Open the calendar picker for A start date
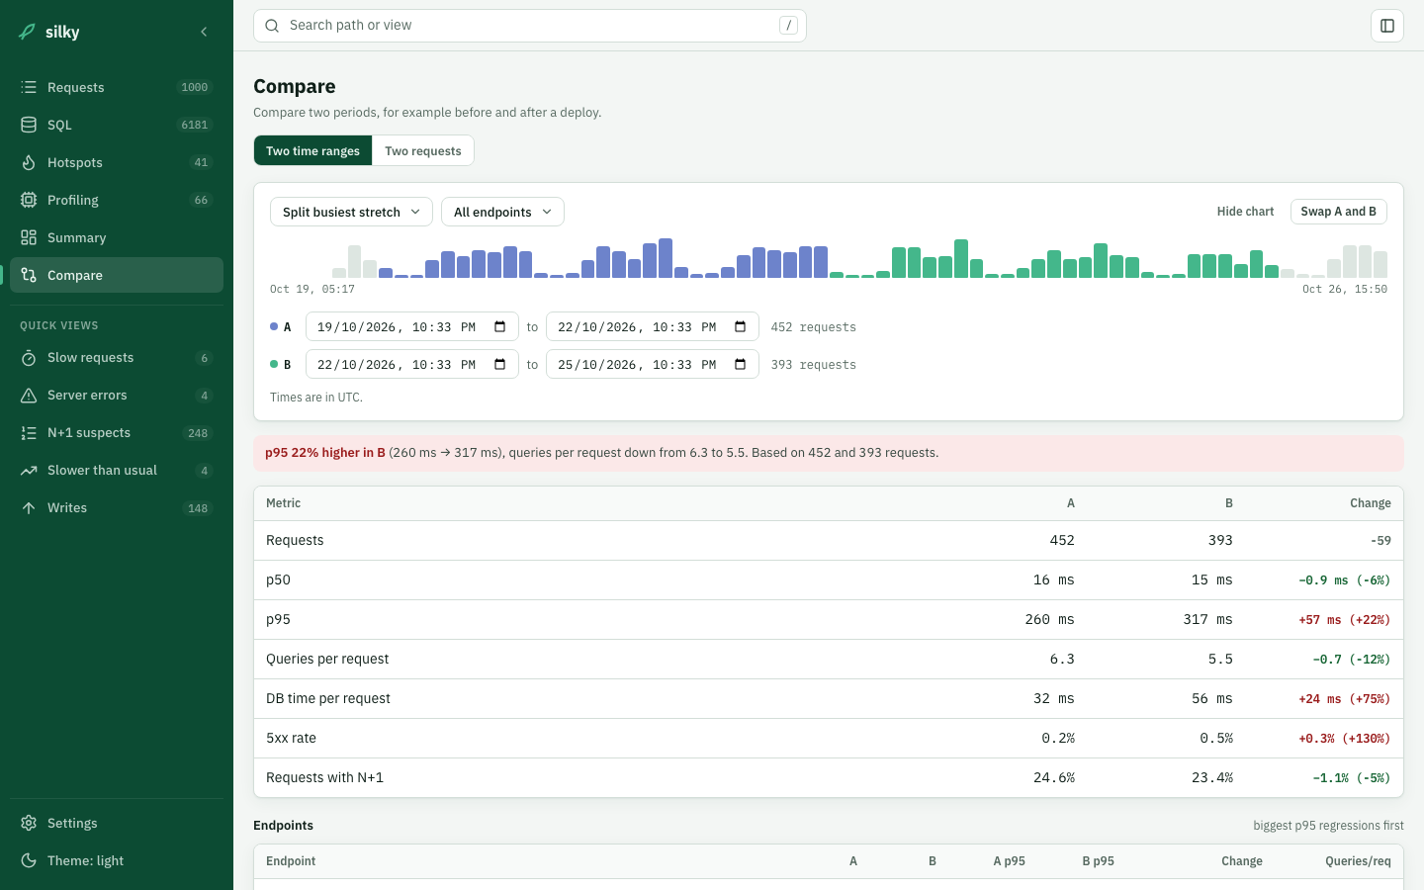The image size is (1424, 890). [499, 326]
